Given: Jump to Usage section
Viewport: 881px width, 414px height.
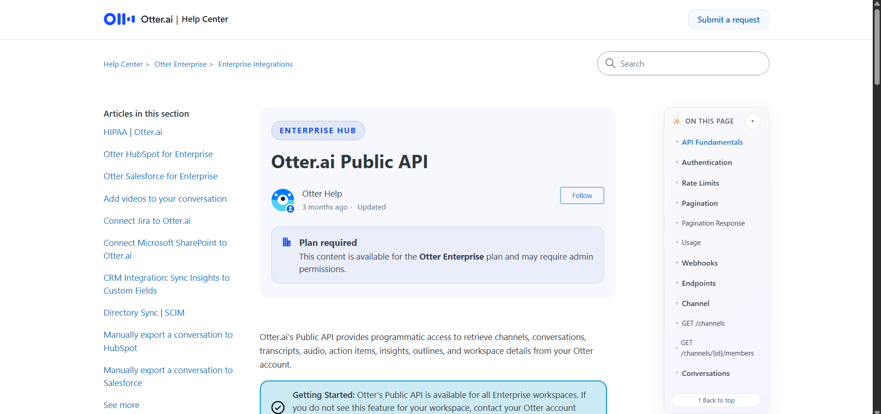Looking at the screenshot, I should click(x=691, y=243).
